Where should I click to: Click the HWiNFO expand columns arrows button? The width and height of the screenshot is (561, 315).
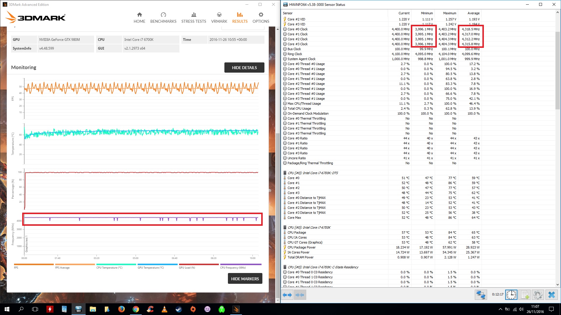287,295
